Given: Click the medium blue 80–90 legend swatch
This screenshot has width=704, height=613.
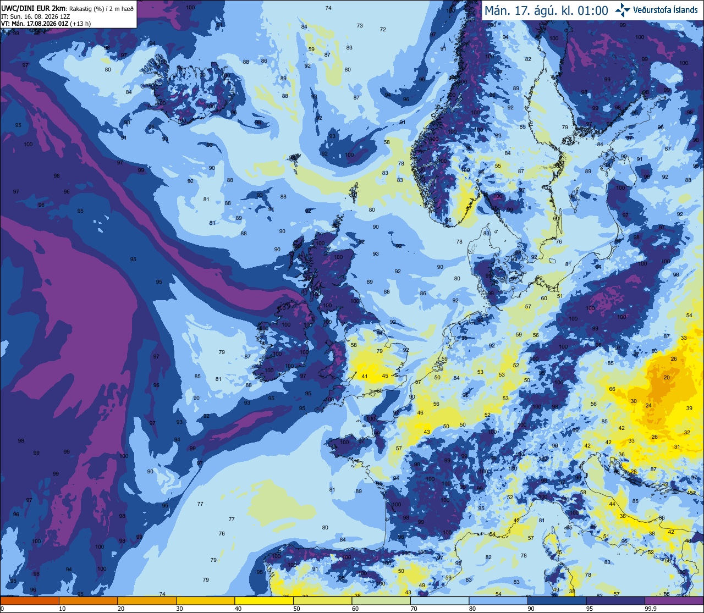Looking at the screenshot, I should click(x=498, y=601).
